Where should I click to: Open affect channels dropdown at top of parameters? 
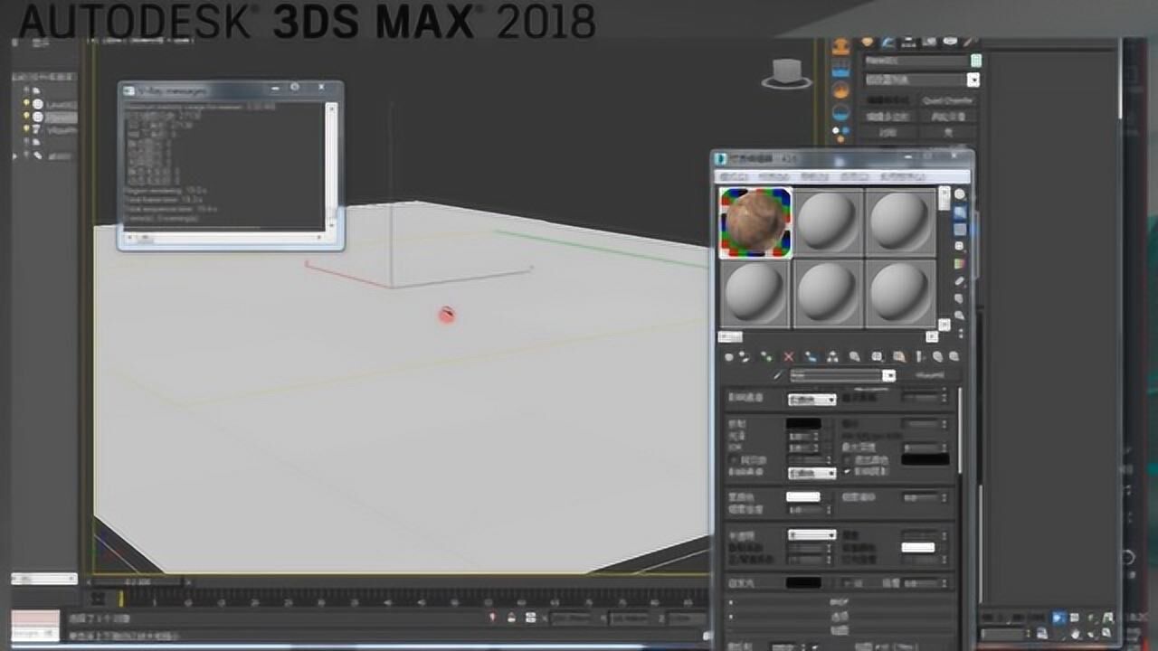(x=812, y=400)
